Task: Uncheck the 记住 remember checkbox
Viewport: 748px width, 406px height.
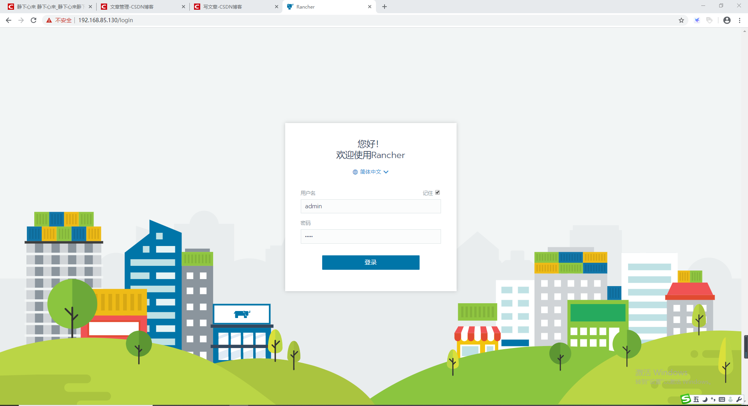Action: click(438, 192)
